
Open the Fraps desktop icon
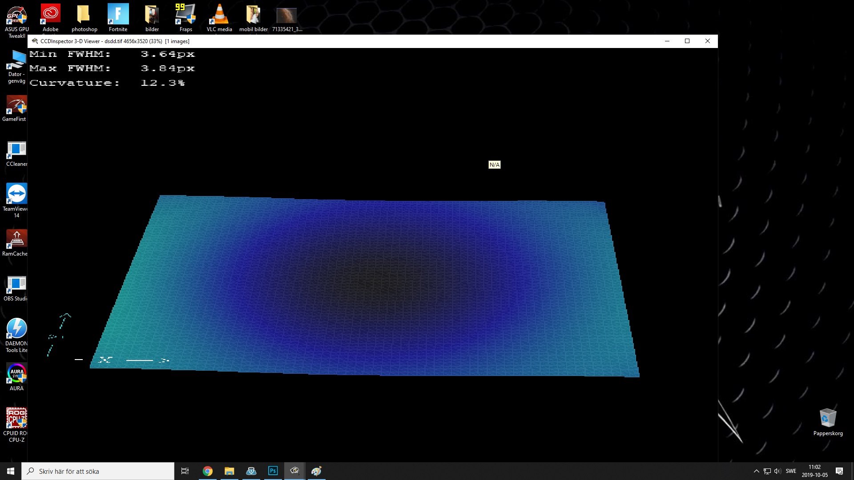point(185,16)
